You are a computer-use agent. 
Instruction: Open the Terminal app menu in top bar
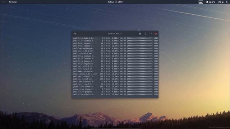13,2
